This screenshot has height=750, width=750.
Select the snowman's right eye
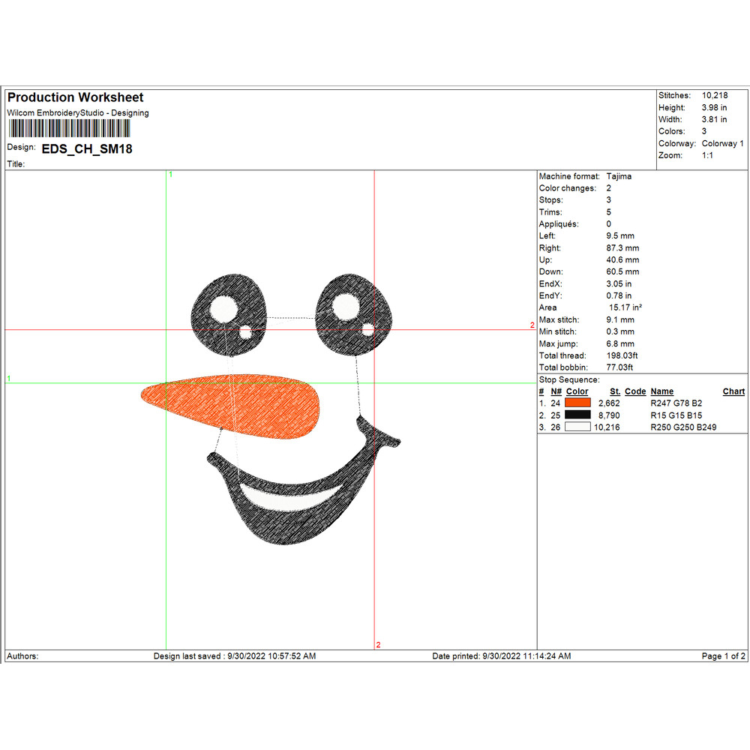354,312
